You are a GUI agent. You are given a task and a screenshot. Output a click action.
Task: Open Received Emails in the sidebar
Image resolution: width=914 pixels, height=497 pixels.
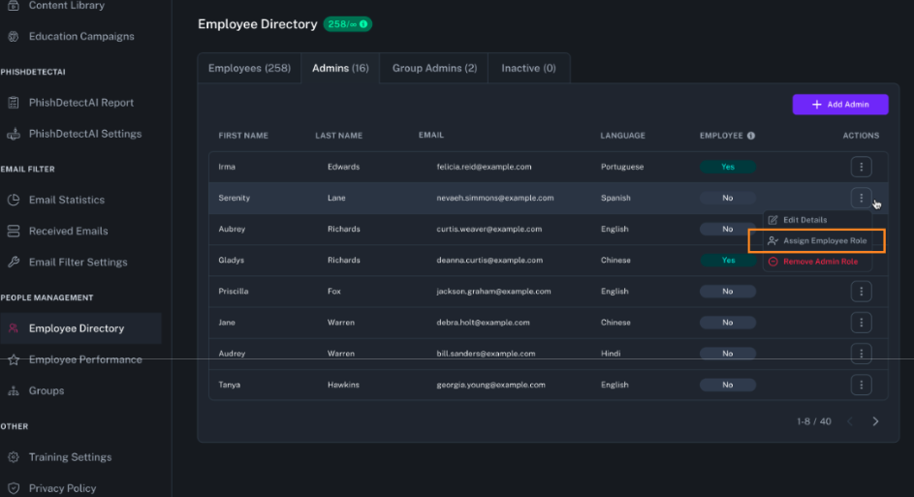(x=68, y=232)
